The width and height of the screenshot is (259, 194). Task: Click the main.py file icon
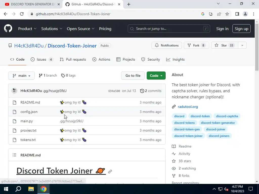tap(14, 121)
